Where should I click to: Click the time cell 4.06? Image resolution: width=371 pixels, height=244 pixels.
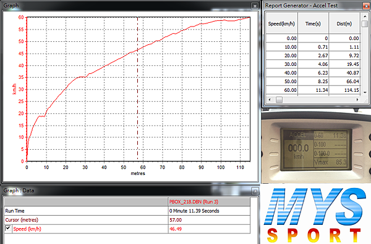pos(313,64)
